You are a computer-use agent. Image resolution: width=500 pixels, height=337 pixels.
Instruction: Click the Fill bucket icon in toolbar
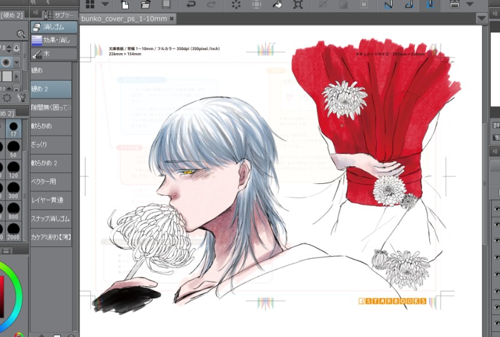tap(277, 4)
